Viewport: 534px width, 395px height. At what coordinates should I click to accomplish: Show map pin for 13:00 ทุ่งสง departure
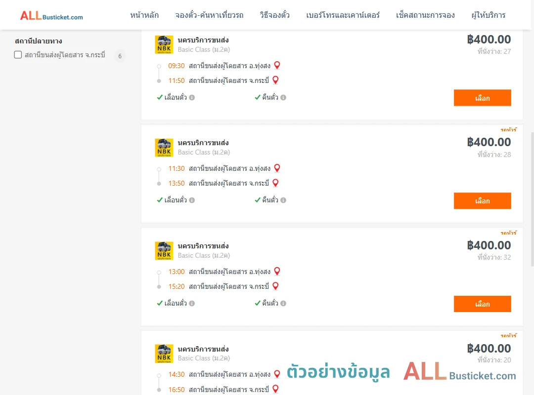coord(277,271)
